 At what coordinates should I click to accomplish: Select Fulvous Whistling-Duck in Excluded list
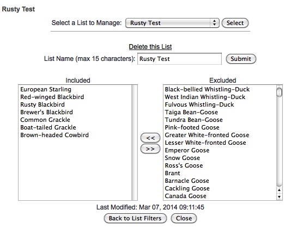pos(220,104)
